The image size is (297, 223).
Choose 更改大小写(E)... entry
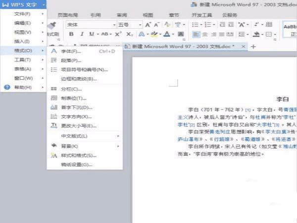85,126
